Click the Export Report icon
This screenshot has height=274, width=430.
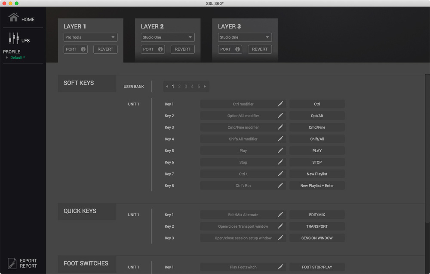tap(12, 263)
